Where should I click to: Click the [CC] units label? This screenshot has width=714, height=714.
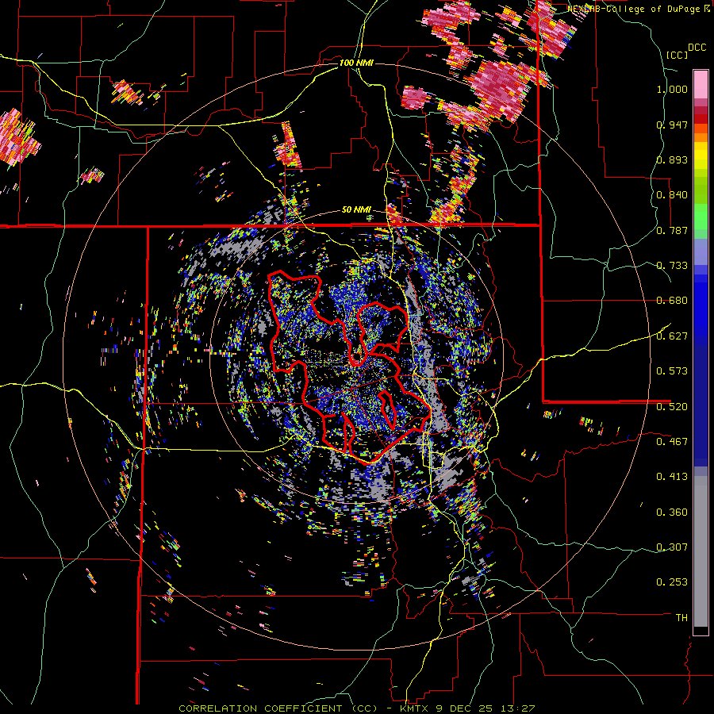tap(677, 55)
